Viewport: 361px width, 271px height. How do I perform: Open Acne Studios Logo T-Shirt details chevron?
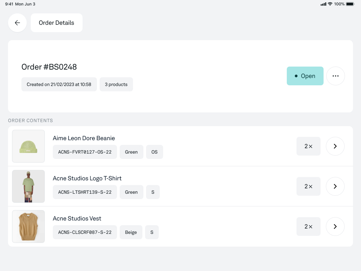point(335,186)
